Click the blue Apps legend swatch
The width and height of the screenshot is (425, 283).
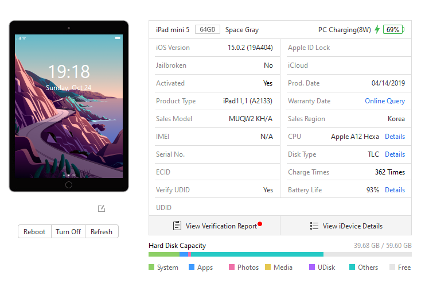tap(192, 267)
